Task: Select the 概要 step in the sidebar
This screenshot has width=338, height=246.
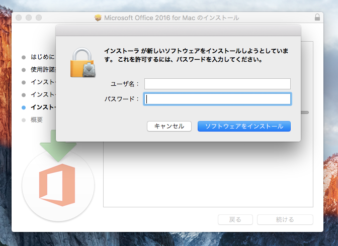Action: [37, 119]
